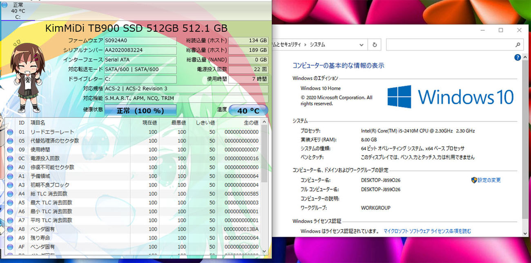Click the status circle for リードエラーレート row
This screenshot has height=263, width=531.
coord(10,132)
